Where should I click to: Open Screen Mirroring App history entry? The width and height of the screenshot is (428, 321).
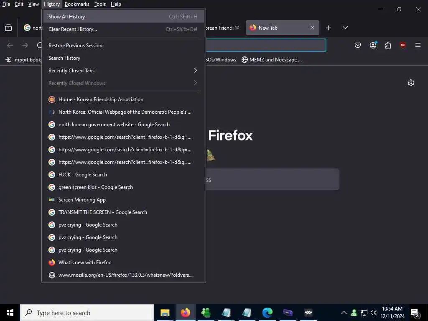[123, 200]
